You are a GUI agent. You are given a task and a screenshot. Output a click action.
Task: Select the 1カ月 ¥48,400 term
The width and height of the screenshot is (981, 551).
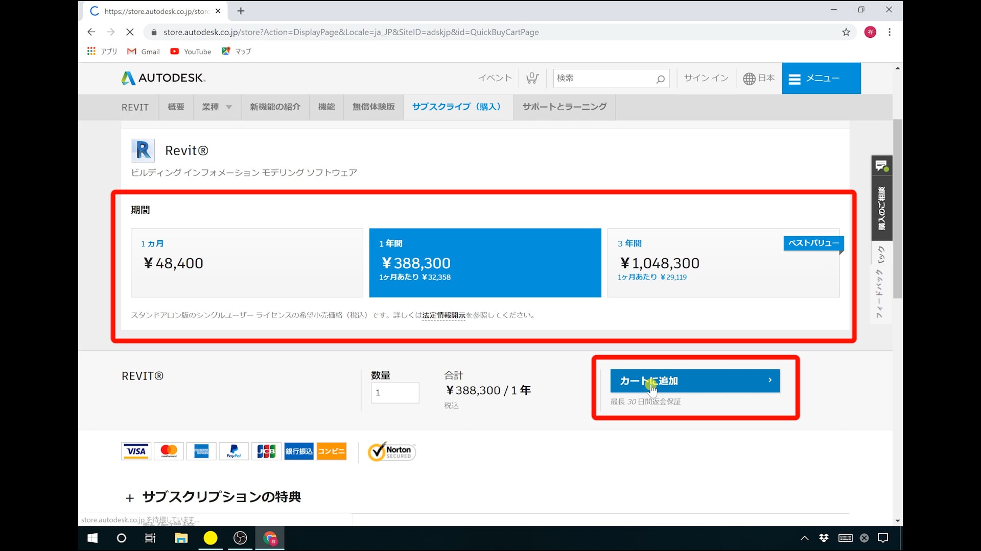point(247,263)
